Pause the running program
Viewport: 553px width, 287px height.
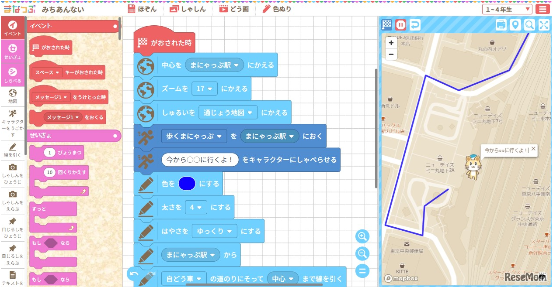pyautogui.click(x=400, y=25)
